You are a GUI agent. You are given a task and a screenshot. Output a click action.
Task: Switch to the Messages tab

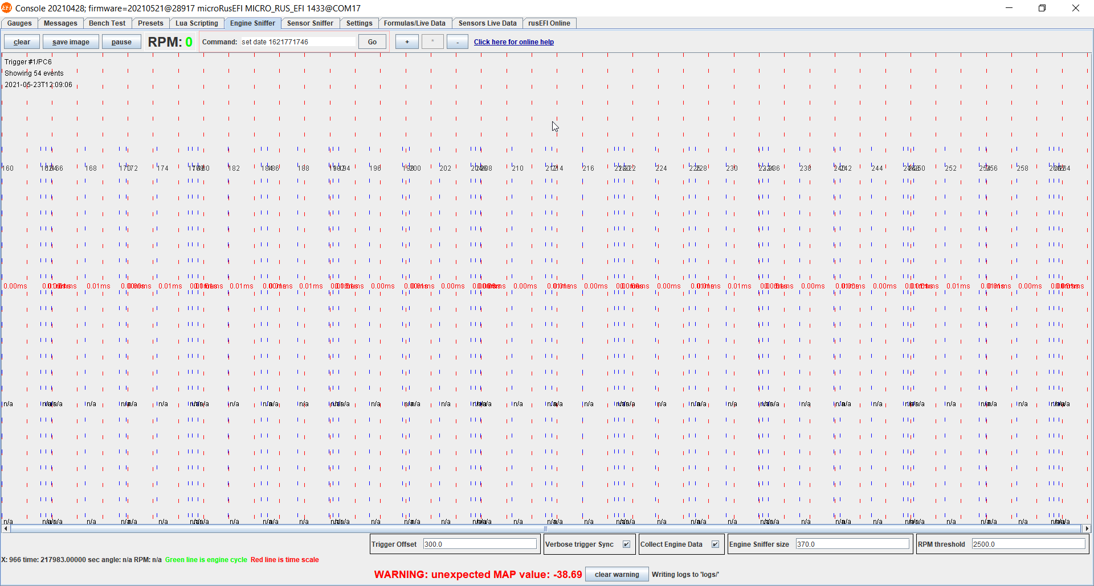(60, 23)
